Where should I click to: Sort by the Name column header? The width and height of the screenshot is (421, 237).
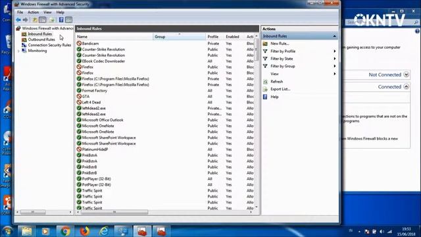pyautogui.click(x=114, y=37)
